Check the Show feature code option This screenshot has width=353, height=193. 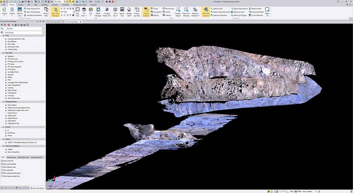[2, 167]
